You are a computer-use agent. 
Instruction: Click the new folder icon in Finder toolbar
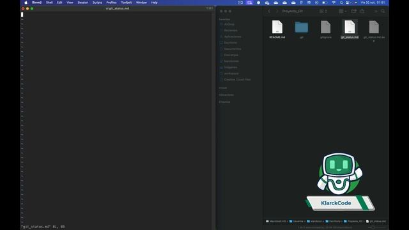coord(353,11)
